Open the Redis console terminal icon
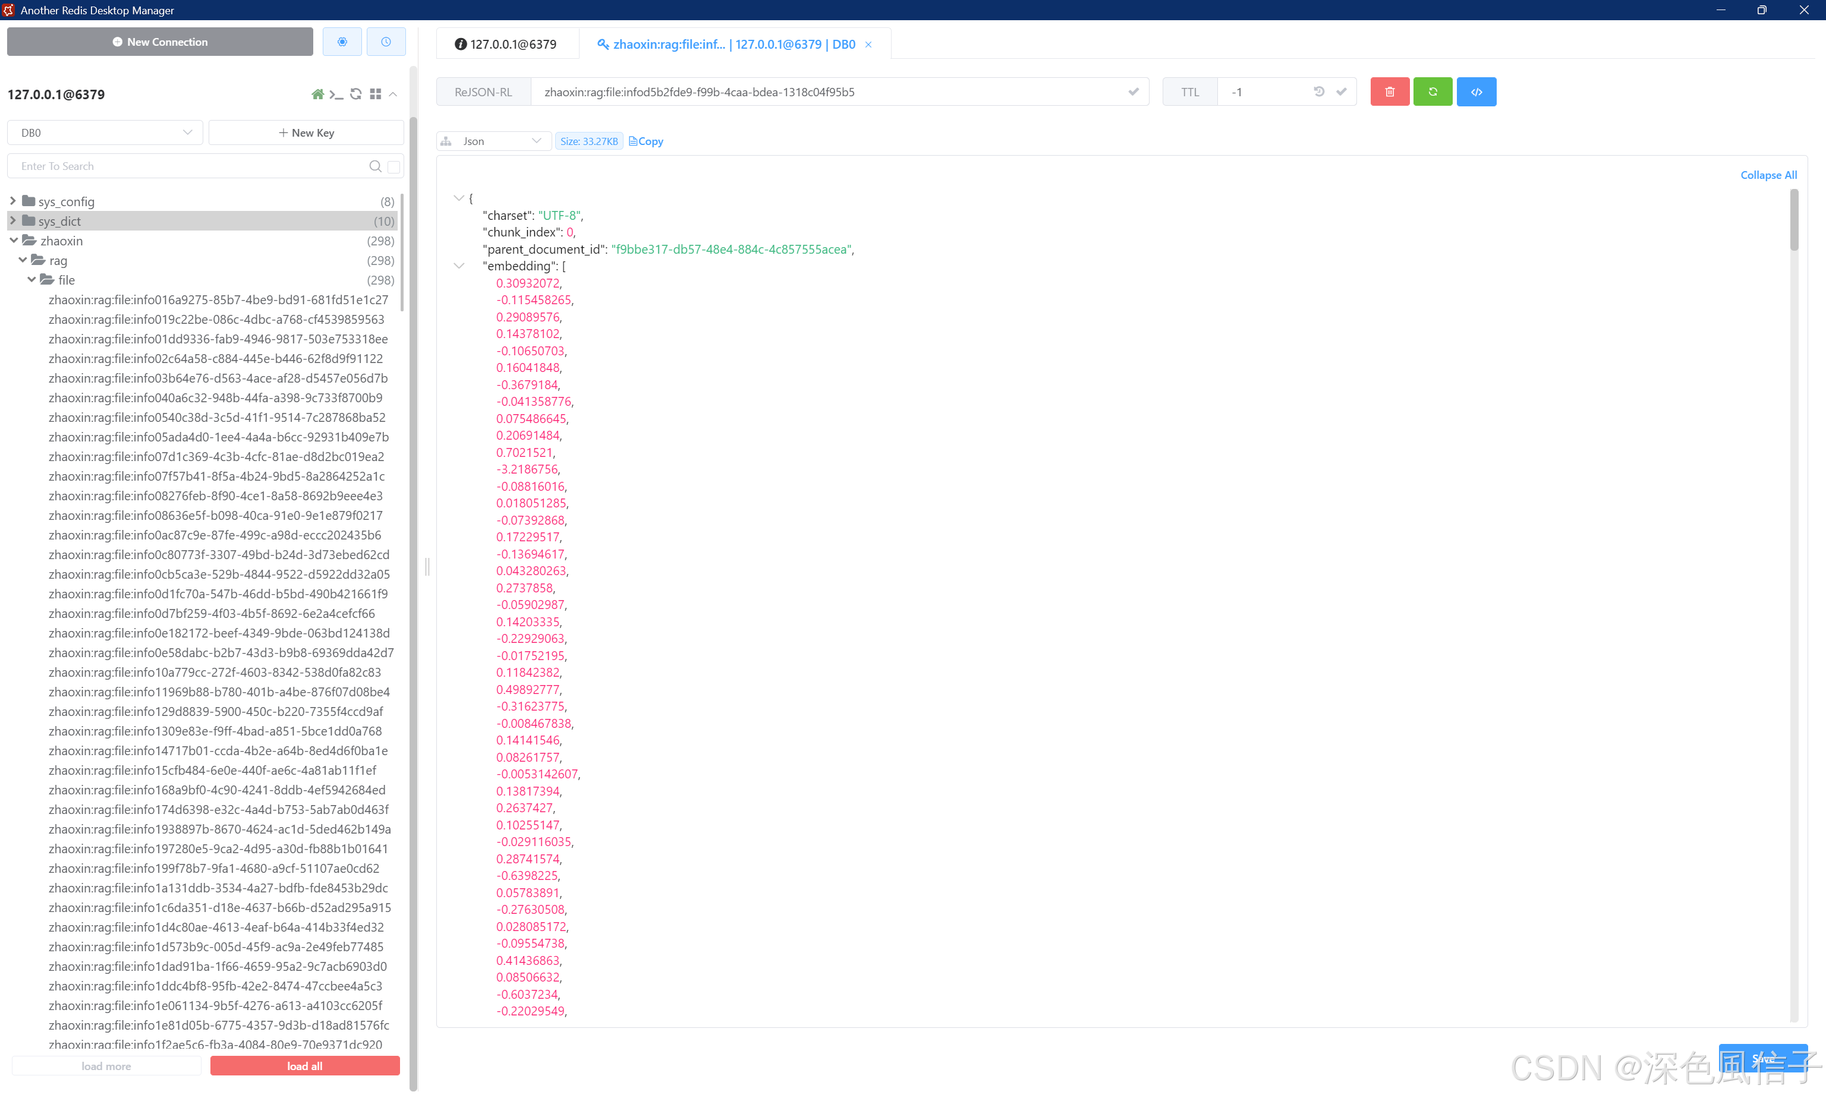This screenshot has width=1826, height=1098. coord(336,94)
